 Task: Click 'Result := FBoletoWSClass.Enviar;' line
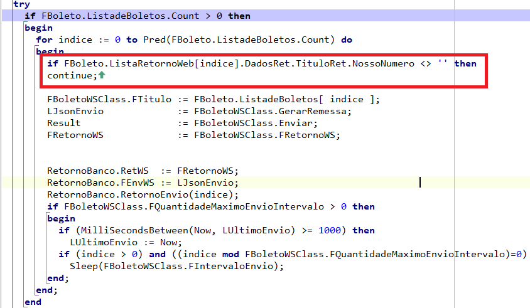(x=182, y=124)
